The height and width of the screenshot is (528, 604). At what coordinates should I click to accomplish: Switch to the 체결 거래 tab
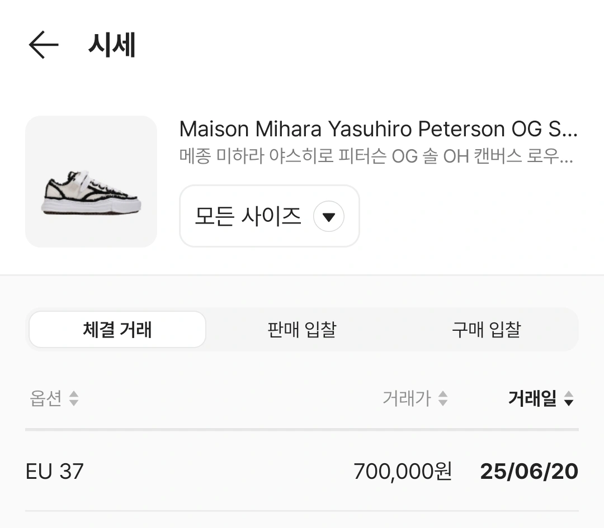pos(117,330)
